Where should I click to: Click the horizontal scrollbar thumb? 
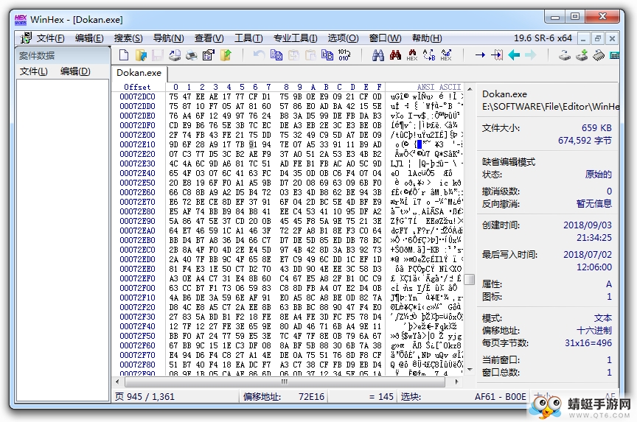[x=285, y=381]
